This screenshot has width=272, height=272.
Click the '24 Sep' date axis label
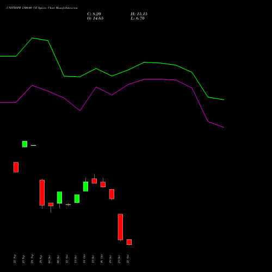coord(32,259)
